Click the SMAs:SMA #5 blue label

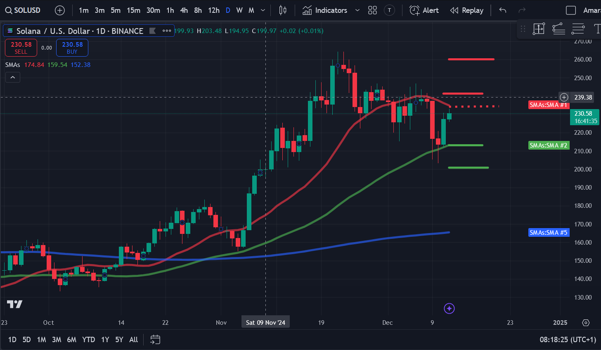click(549, 233)
